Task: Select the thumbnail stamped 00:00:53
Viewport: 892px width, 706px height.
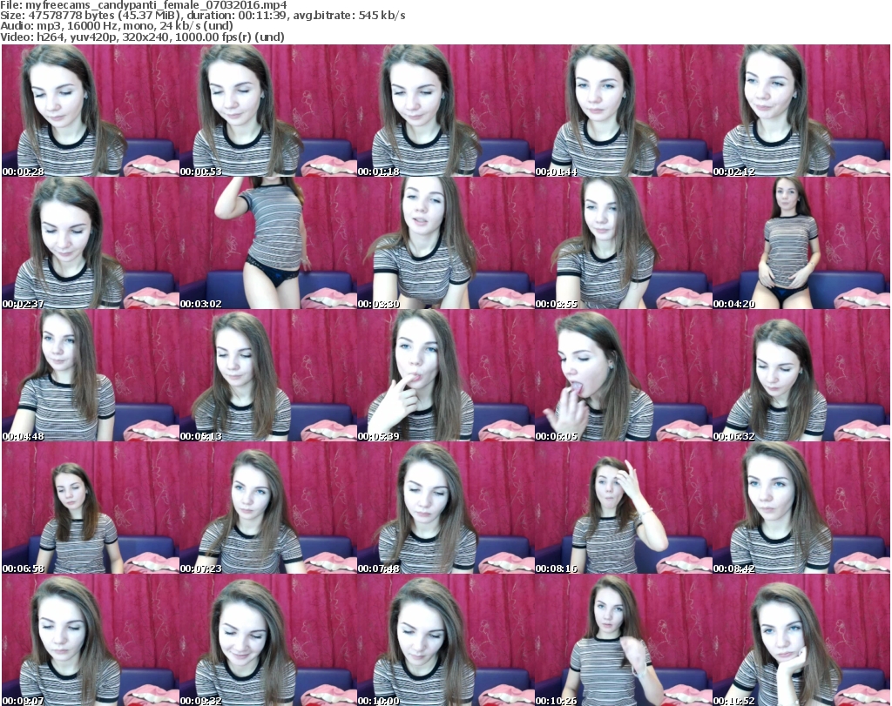Action: point(268,111)
